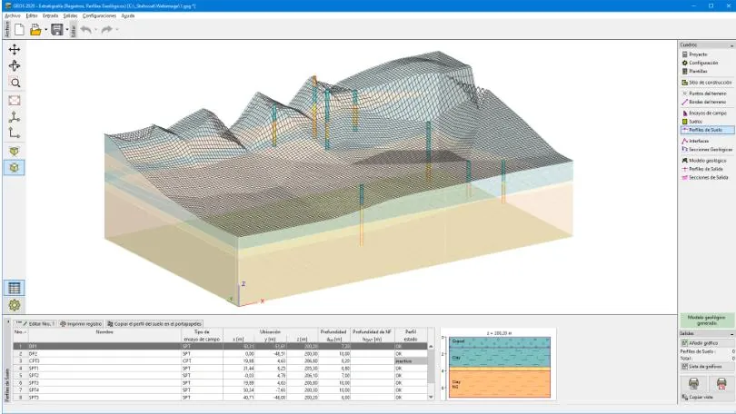Collapse the bottom table panel arrow
The width and height of the screenshot is (736, 414).
[7, 322]
